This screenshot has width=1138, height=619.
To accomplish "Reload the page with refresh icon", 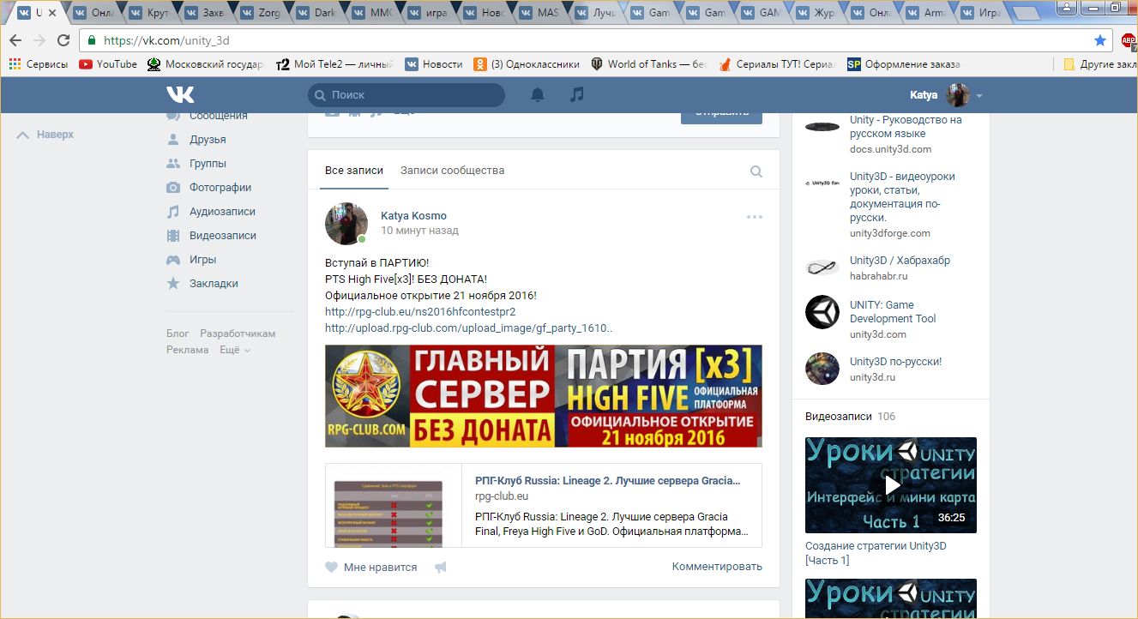I will click(63, 40).
